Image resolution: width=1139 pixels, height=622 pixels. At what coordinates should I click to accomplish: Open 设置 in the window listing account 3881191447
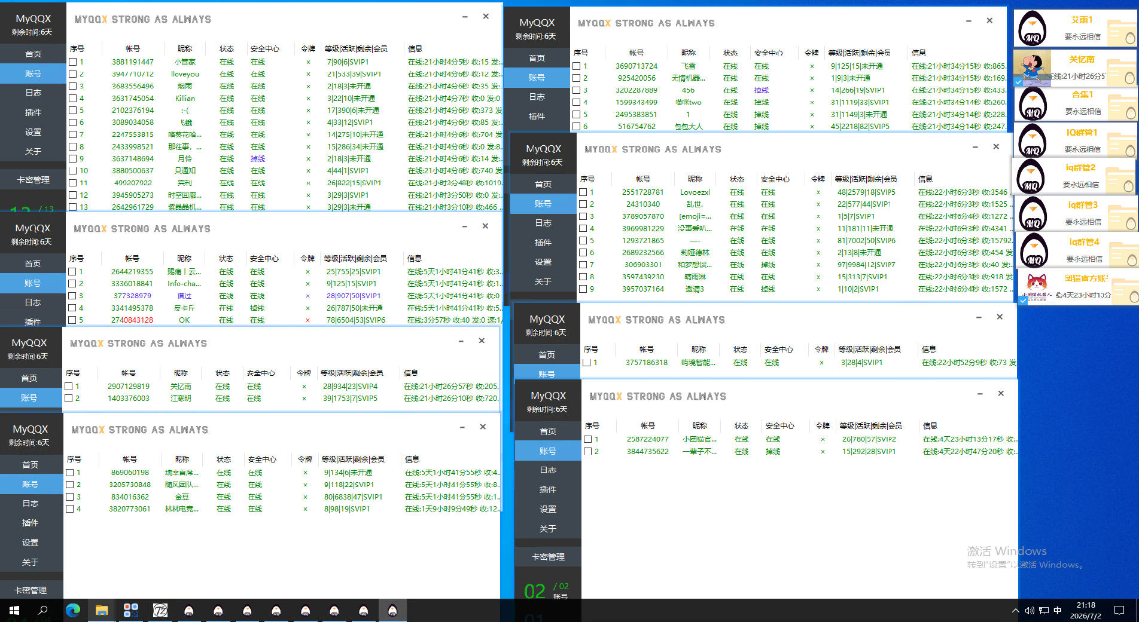pos(33,132)
